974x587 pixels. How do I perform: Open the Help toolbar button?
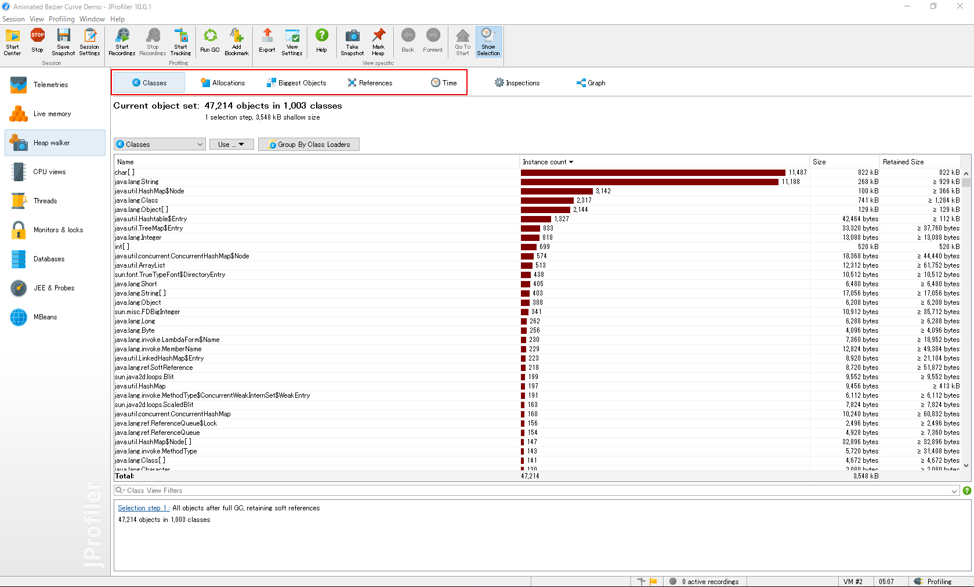coord(321,42)
